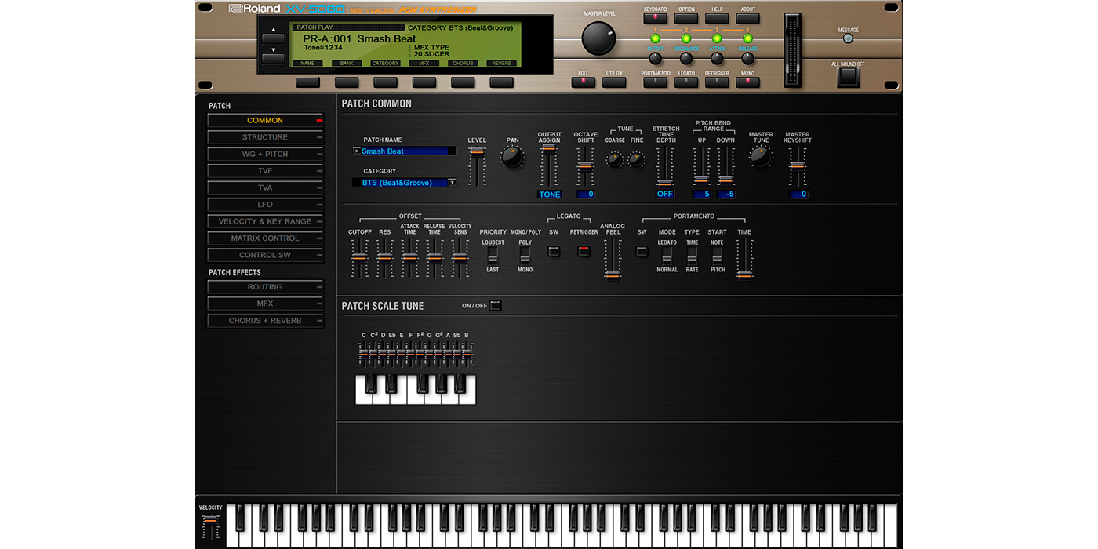Toggle the Portamento SW switch
Image resolution: width=1098 pixels, height=549 pixels.
tap(642, 252)
